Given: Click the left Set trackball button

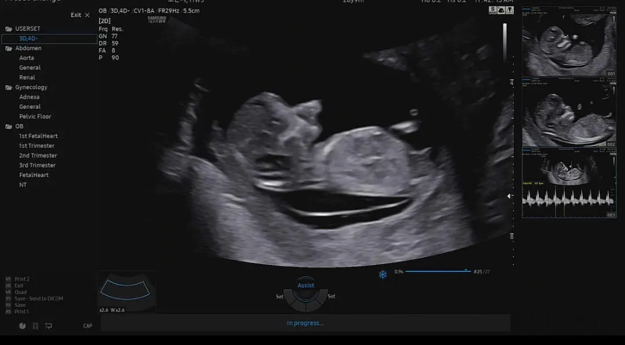Looking at the screenshot, I should point(280,296).
